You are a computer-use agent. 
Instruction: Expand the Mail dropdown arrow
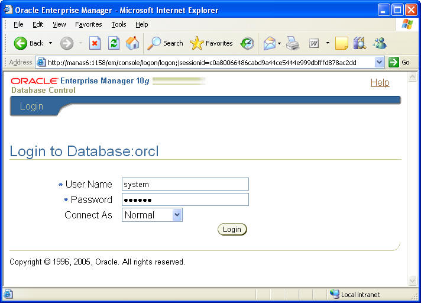tap(279, 43)
